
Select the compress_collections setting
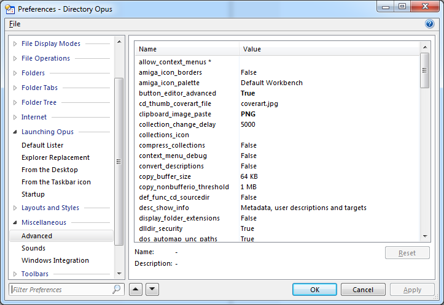[277, 145]
